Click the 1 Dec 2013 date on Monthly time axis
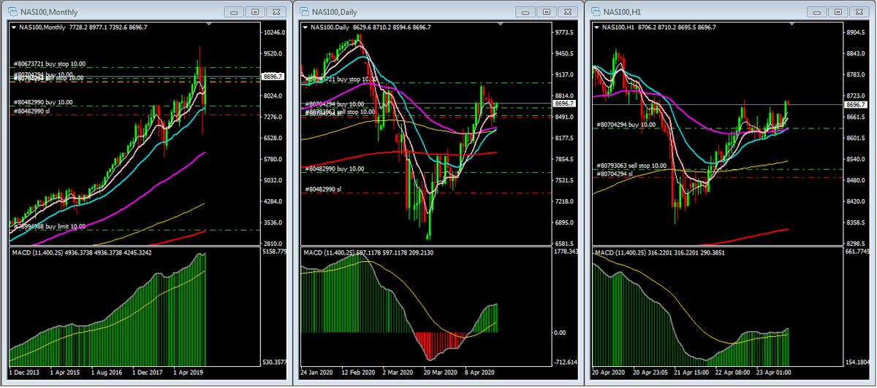Image resolution: width=877 pixels, height=388 pixels. [24, 372]
